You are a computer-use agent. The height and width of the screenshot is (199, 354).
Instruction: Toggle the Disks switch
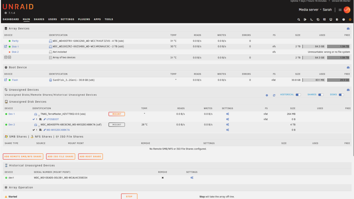[341, 95]
